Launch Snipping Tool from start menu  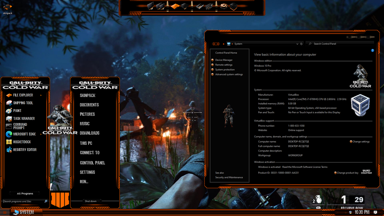pos(23,103)
